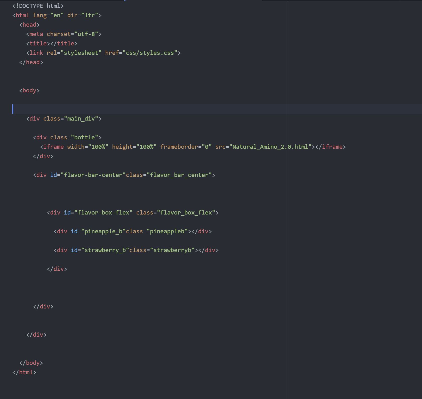422x399 pixels.
Task: Click the closing body tag
Action: click(x=31, y=363)
